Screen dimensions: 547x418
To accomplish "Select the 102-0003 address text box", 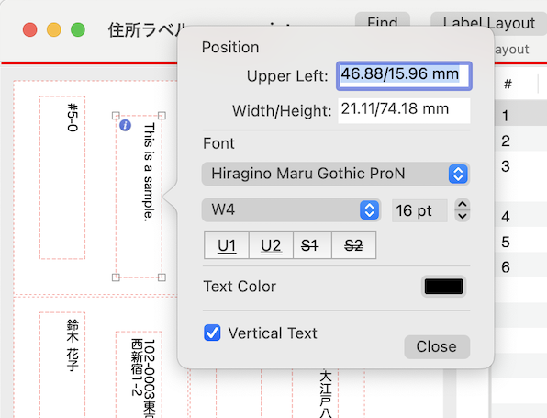I will coord(139,374).
